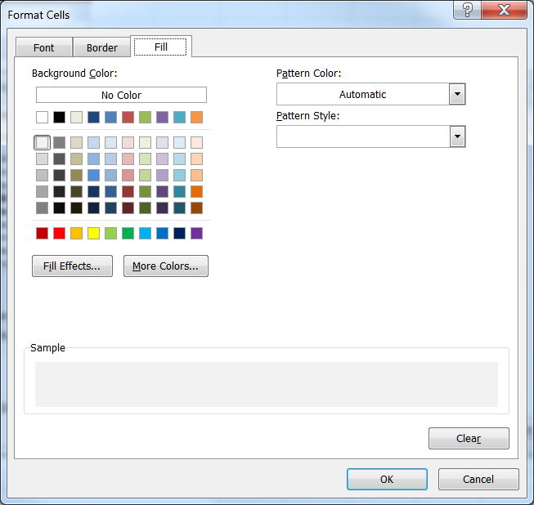Screen dimensions: 534x505
Task: Click Cancel to dismiss the dialog
Action: (478, 479)
